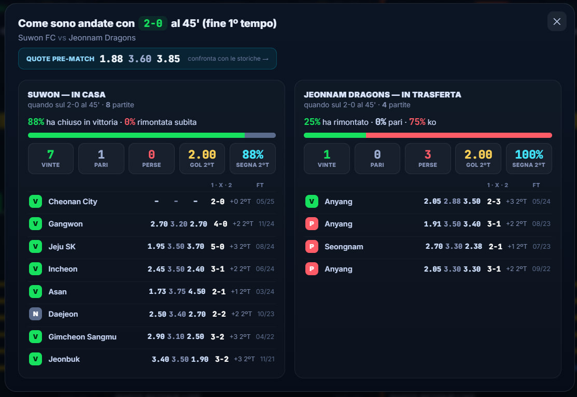Click the 4.50 away odds on Asan row
The width and height of the screenshot is (577, 397).
(x=197, y=291)
